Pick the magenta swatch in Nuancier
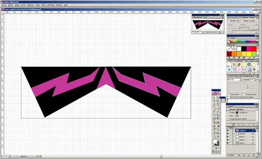 [249, 49]
